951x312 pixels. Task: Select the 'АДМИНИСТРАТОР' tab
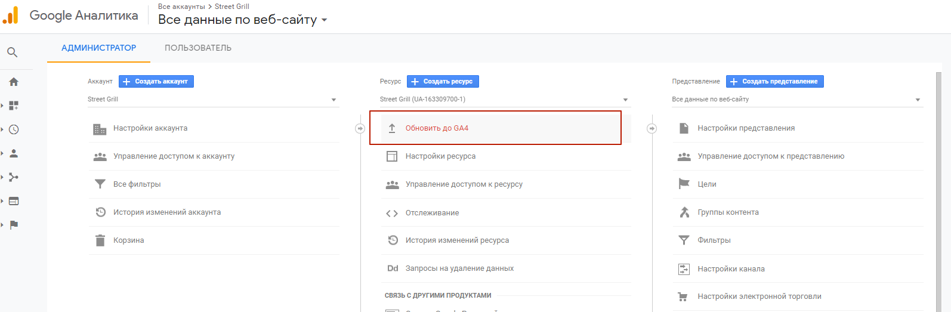click(98, 48)
